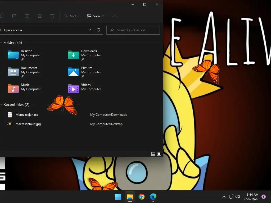The width and height of the screenshot is (271, 203).
Task: Open the Downloads folder
Action: (x=84, y=55)
